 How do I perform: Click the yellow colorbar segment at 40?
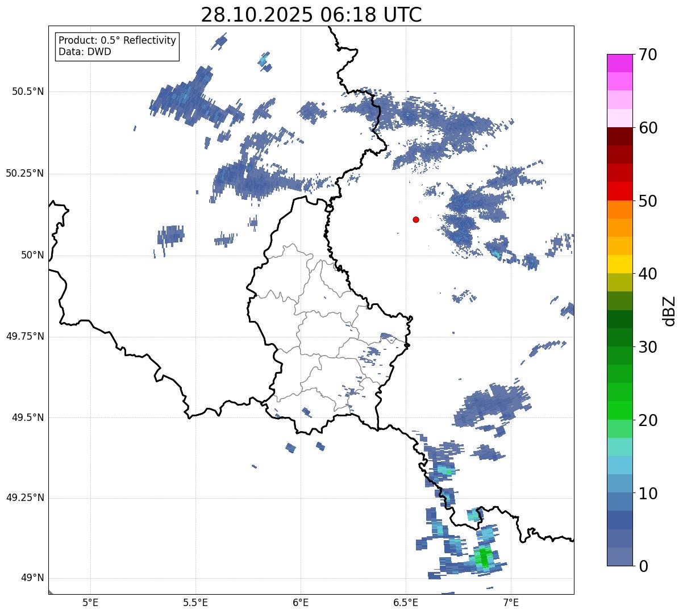(x=620, y=264)
